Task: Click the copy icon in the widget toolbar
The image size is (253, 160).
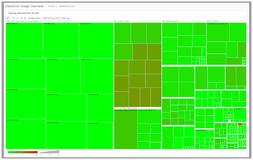Action: pyautogui.click(x=21, y=18)
